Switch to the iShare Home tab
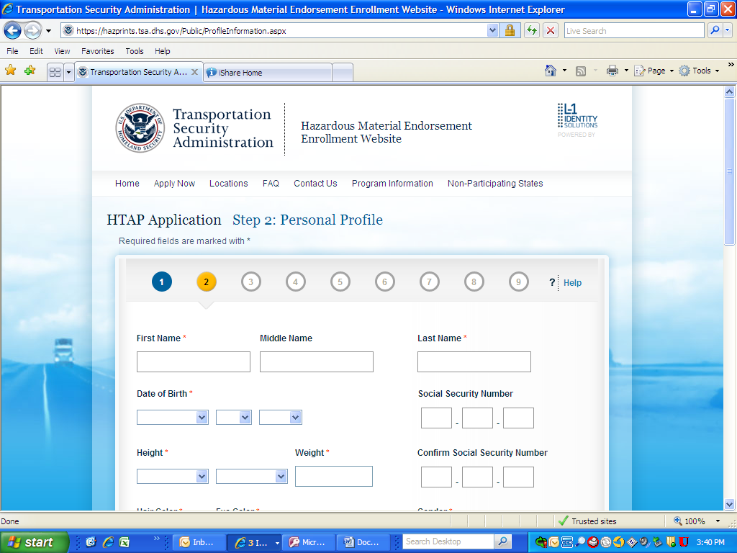 tap(268, 73)
